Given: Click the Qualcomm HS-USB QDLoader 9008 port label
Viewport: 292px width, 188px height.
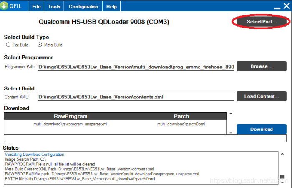Looking at the screenshot, I should coord(104,22).
